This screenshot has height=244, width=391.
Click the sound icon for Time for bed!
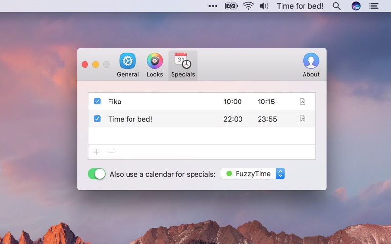[303, 119]
